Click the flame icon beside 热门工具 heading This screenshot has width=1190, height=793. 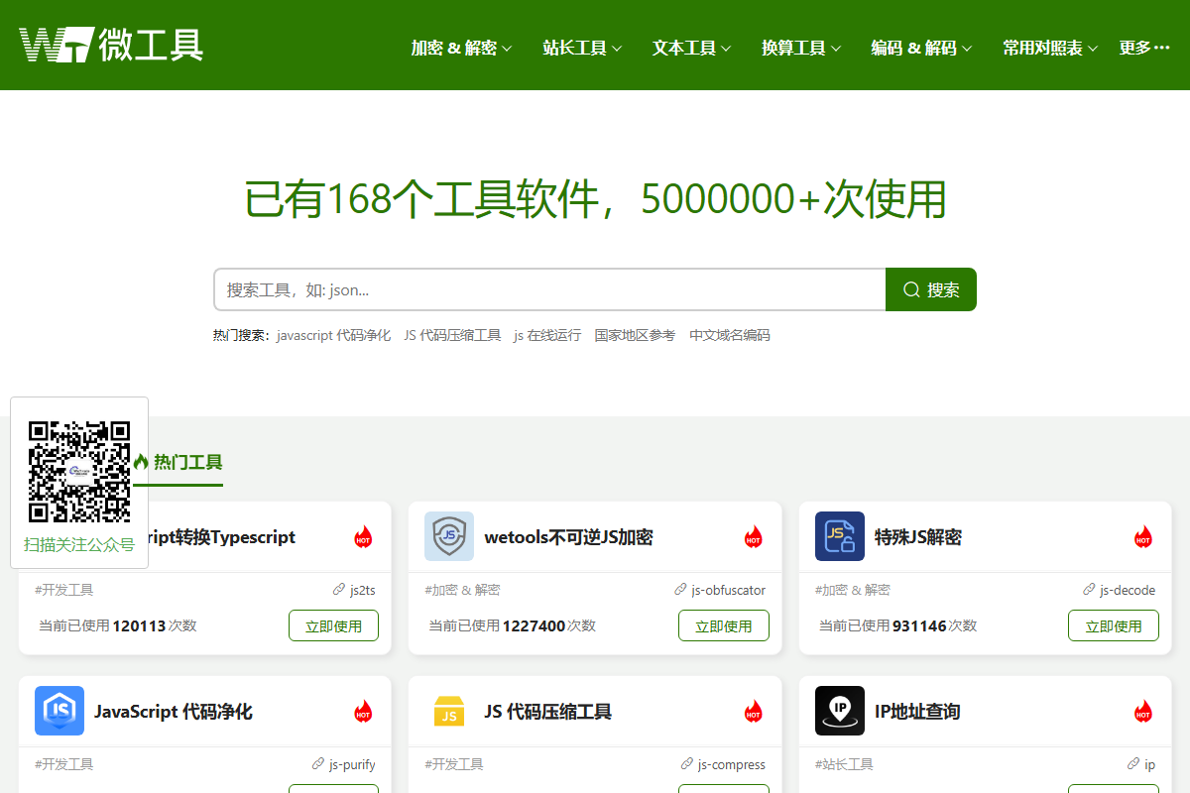140,462
